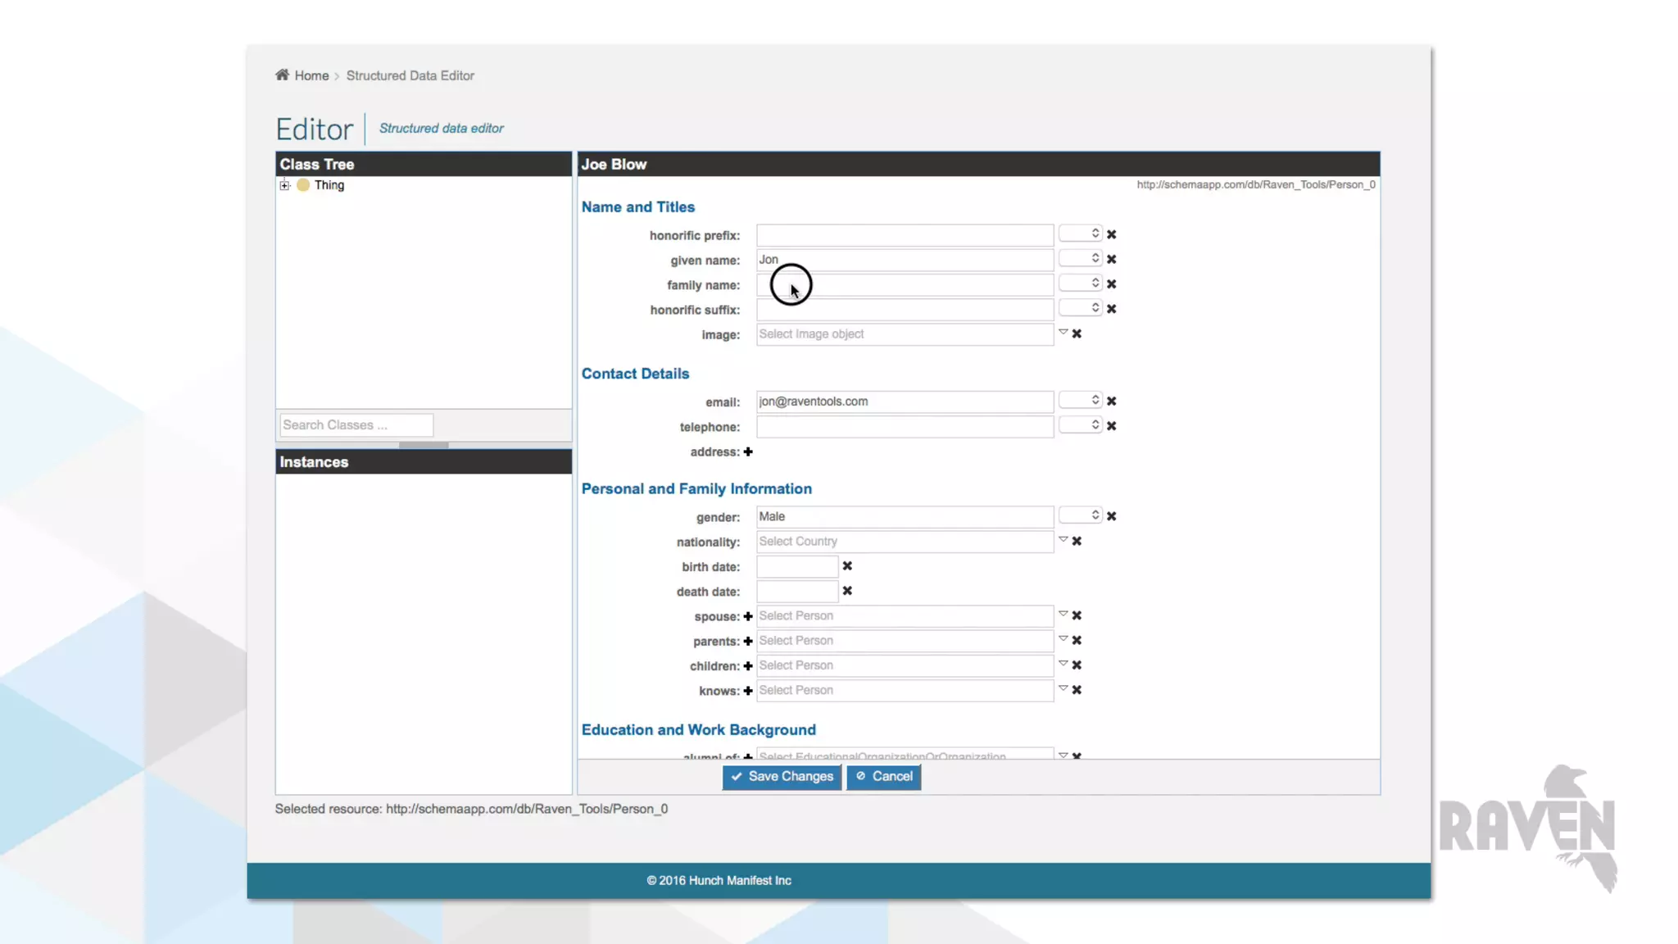
Task: Open language selector next to telephone
Action: pos(1080,425)
